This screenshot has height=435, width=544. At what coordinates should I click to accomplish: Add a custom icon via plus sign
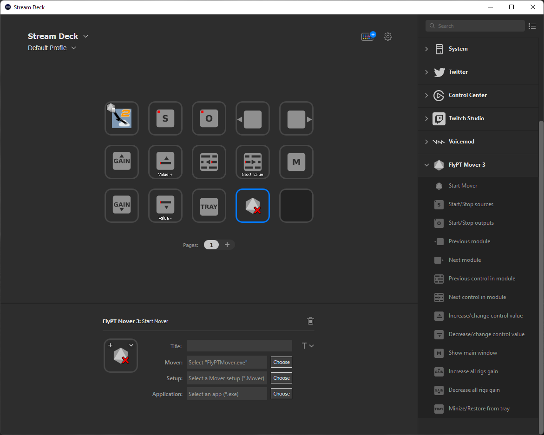pos(110,345)
